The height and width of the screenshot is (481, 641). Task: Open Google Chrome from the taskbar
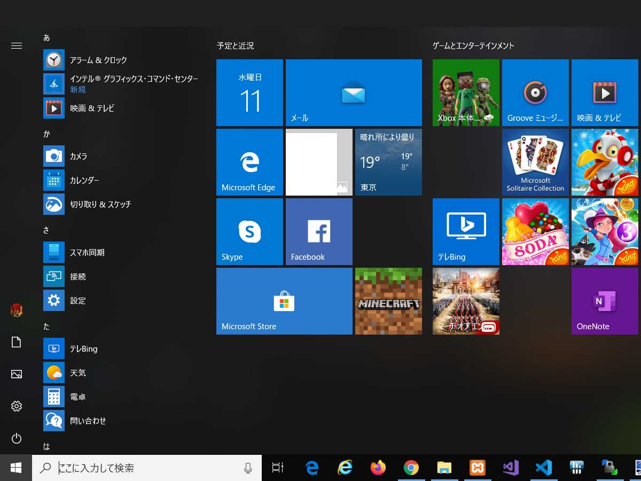tap(411, 468)
